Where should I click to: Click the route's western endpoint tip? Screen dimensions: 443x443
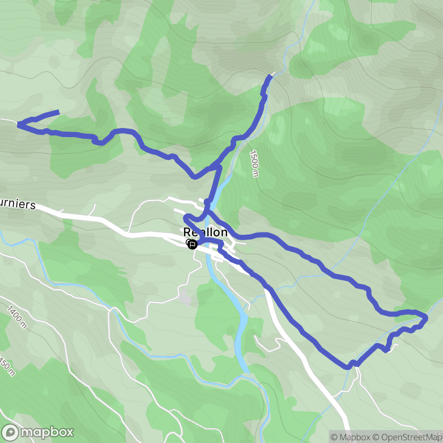click(x=58, y=112)
